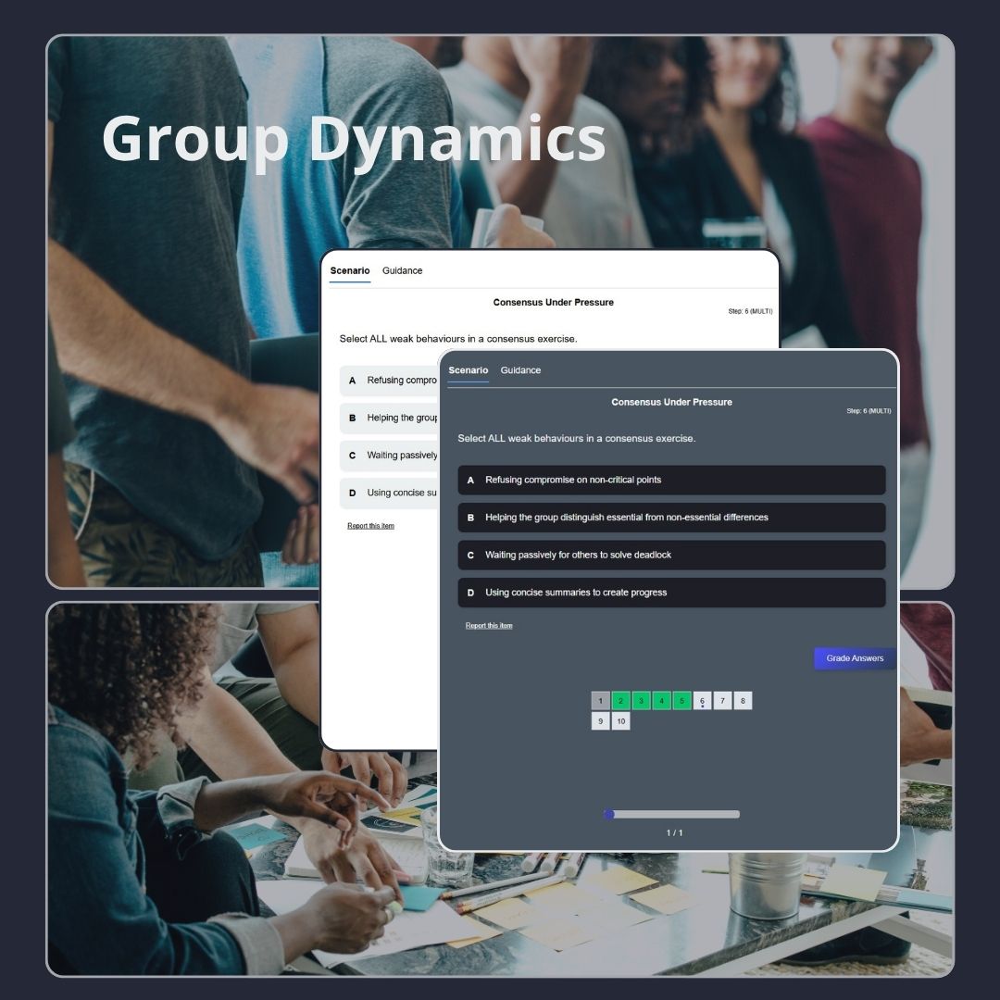Go to question 9 in navigator
The width and height of the screenshot is (1000, 1000).
(601, 721)
